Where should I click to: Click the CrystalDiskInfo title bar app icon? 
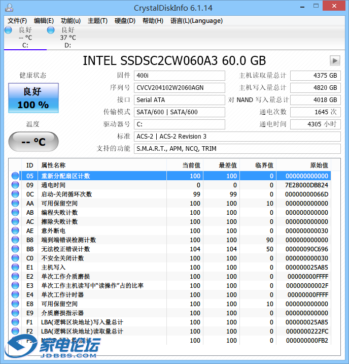coord(9,8)
